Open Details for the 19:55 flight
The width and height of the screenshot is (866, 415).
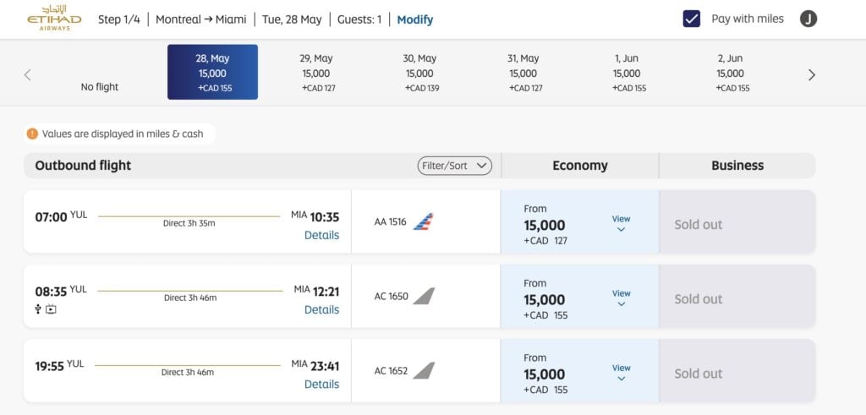pyautogui.click(x=321, y=384)
